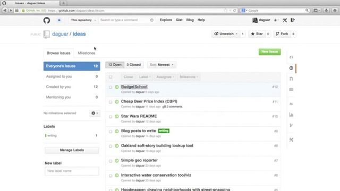This screenshot has height=191, width=340.
Task: Open the Pulse sidebar icon
Action: (x=291, y=104)
